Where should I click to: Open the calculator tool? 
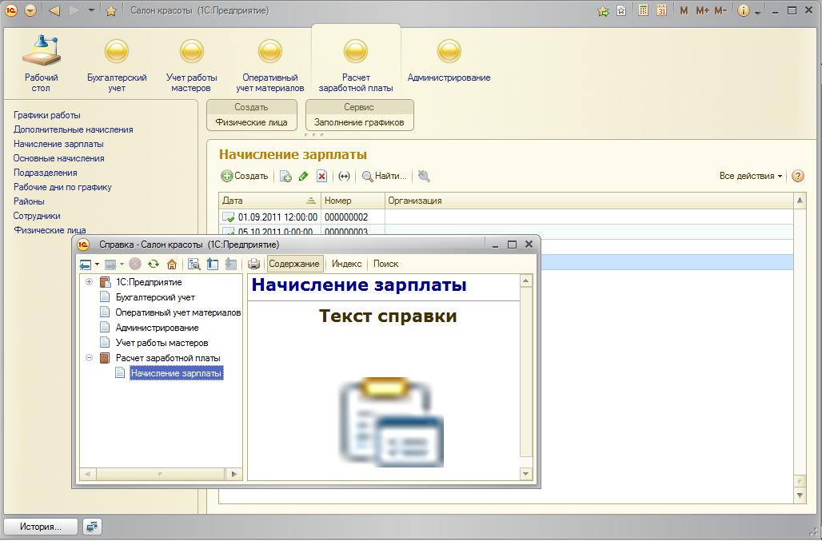tap(643, 10)
